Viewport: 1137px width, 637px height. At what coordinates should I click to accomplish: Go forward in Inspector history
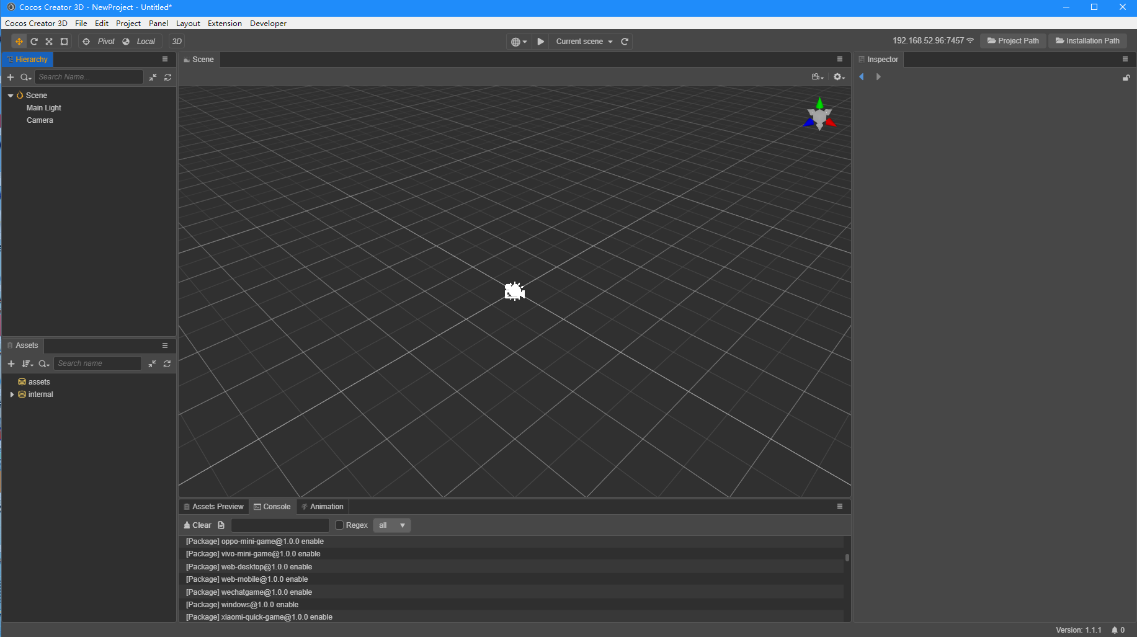[878, 77]
